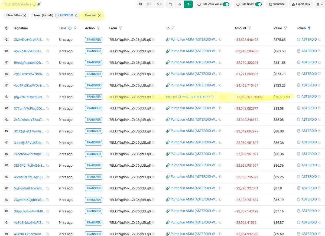Open the Time column filter funnel icon
The image size is (325, 236).
coord(75,28)
